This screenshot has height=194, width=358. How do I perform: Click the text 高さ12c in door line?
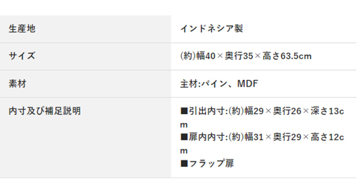coord(327,137)
